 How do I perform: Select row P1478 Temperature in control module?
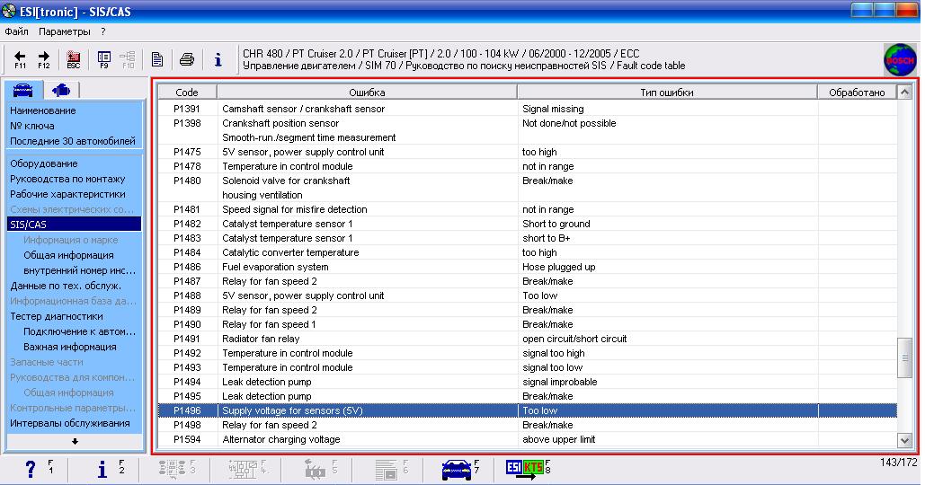(528, 166)
